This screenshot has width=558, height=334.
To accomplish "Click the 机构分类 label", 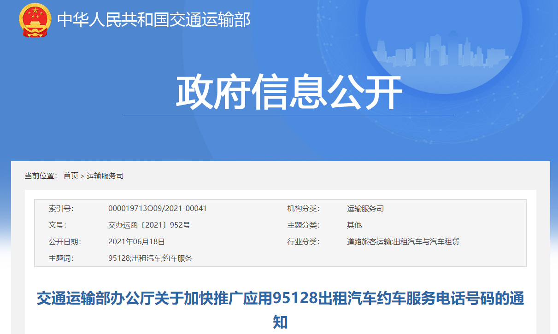I will [304, 208].
